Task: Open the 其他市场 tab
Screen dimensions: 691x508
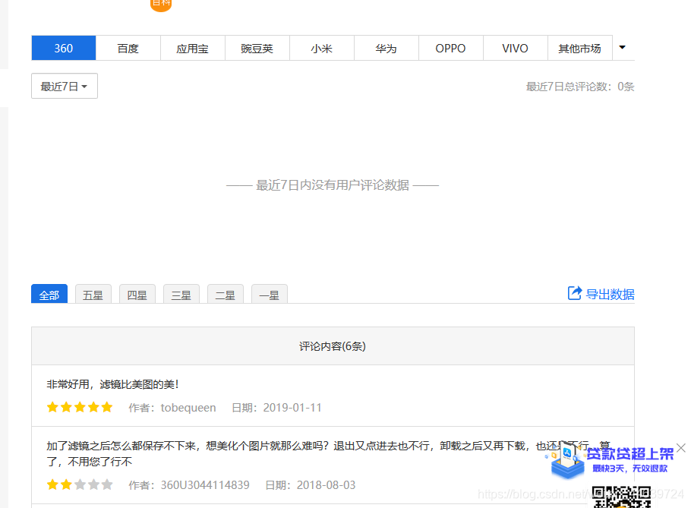Action: coord(579,48)
